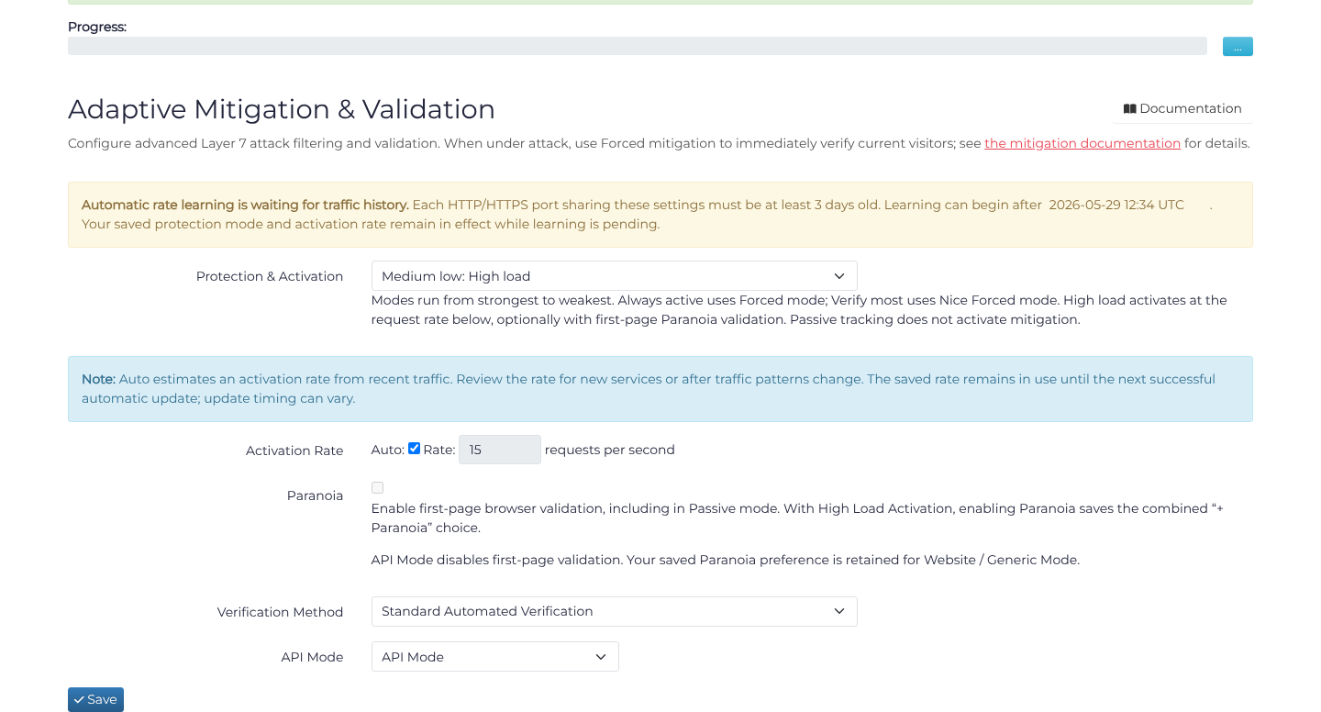Click the learning start date 2026-05-29 12:34 UTC

[1116, 205]
